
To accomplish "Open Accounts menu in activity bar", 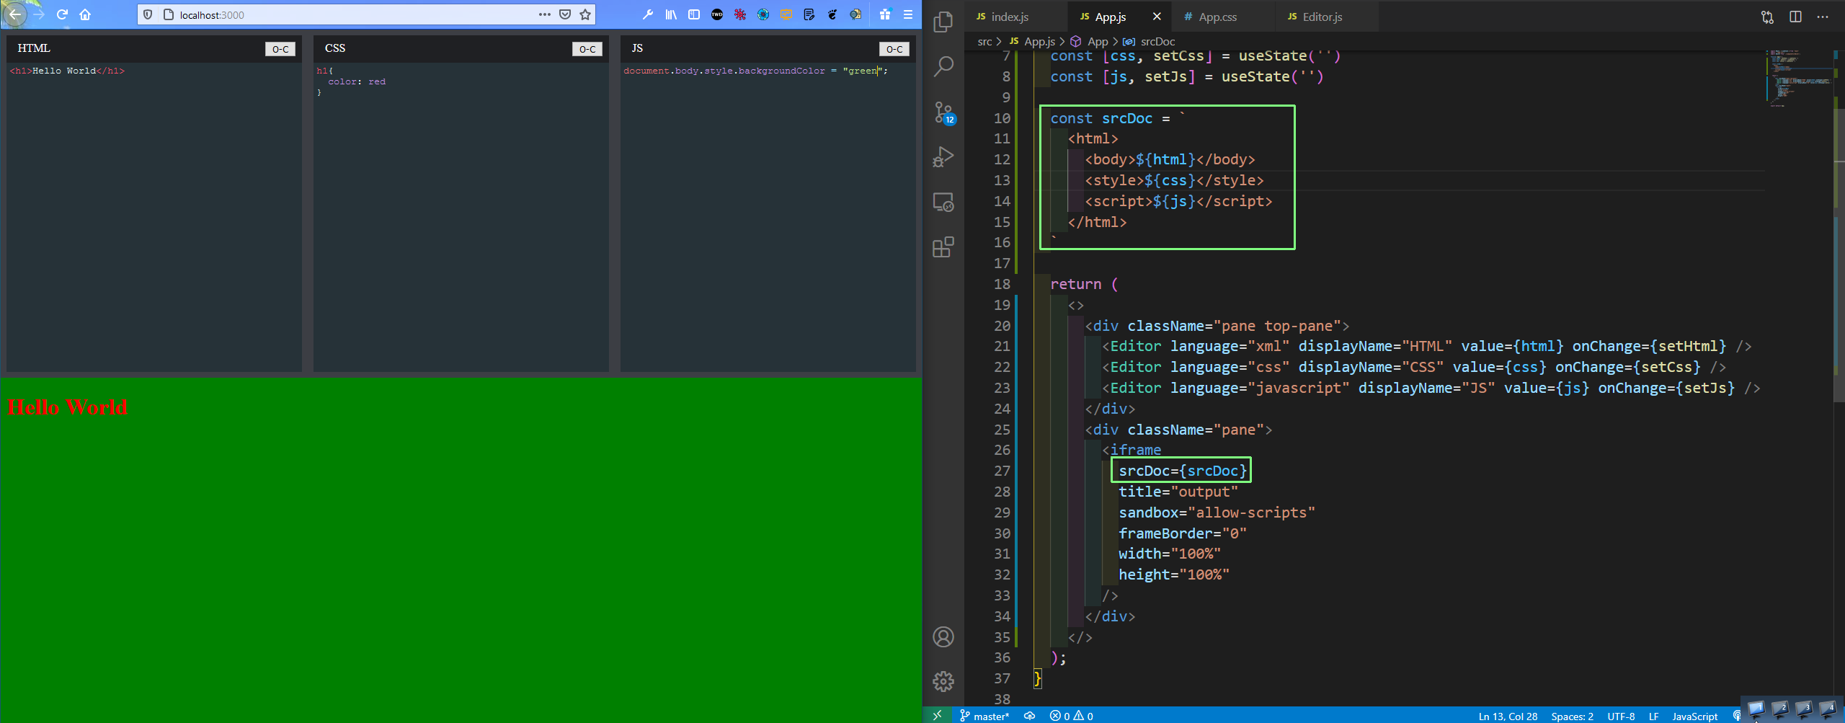I will pyautogui.click(x=943, y=637).
